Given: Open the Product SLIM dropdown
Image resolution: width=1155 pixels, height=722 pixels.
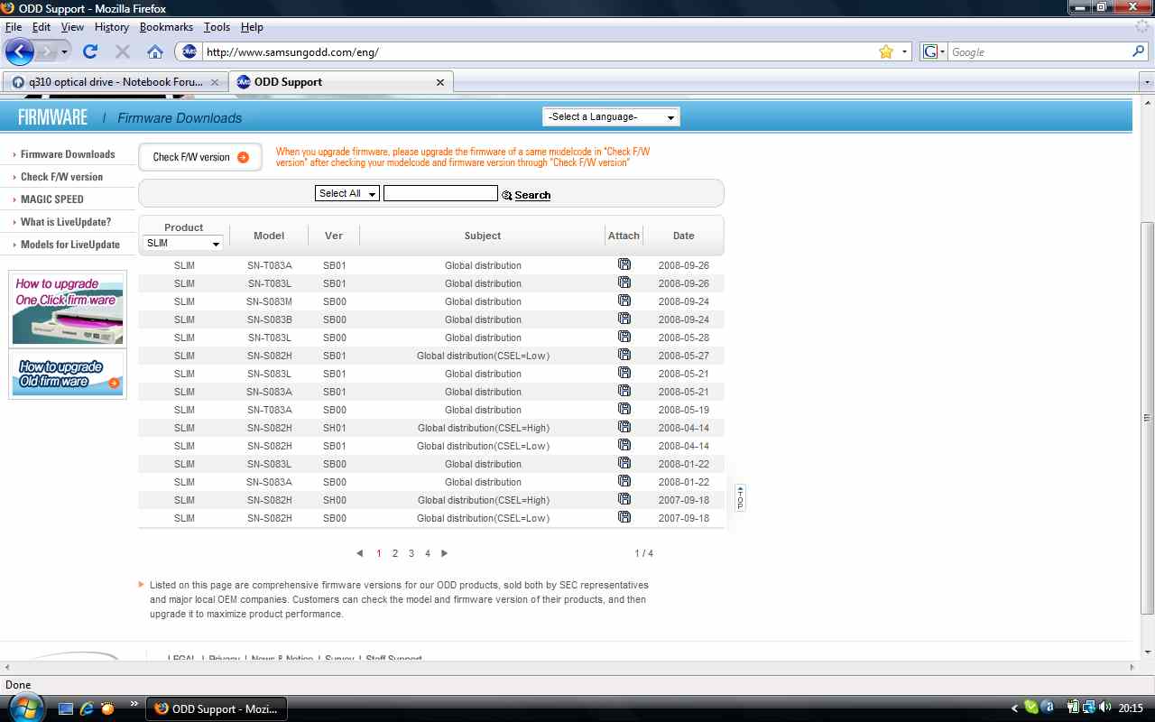Looking at the screenshot, I should pyautogui.click(x=183, y=243).
